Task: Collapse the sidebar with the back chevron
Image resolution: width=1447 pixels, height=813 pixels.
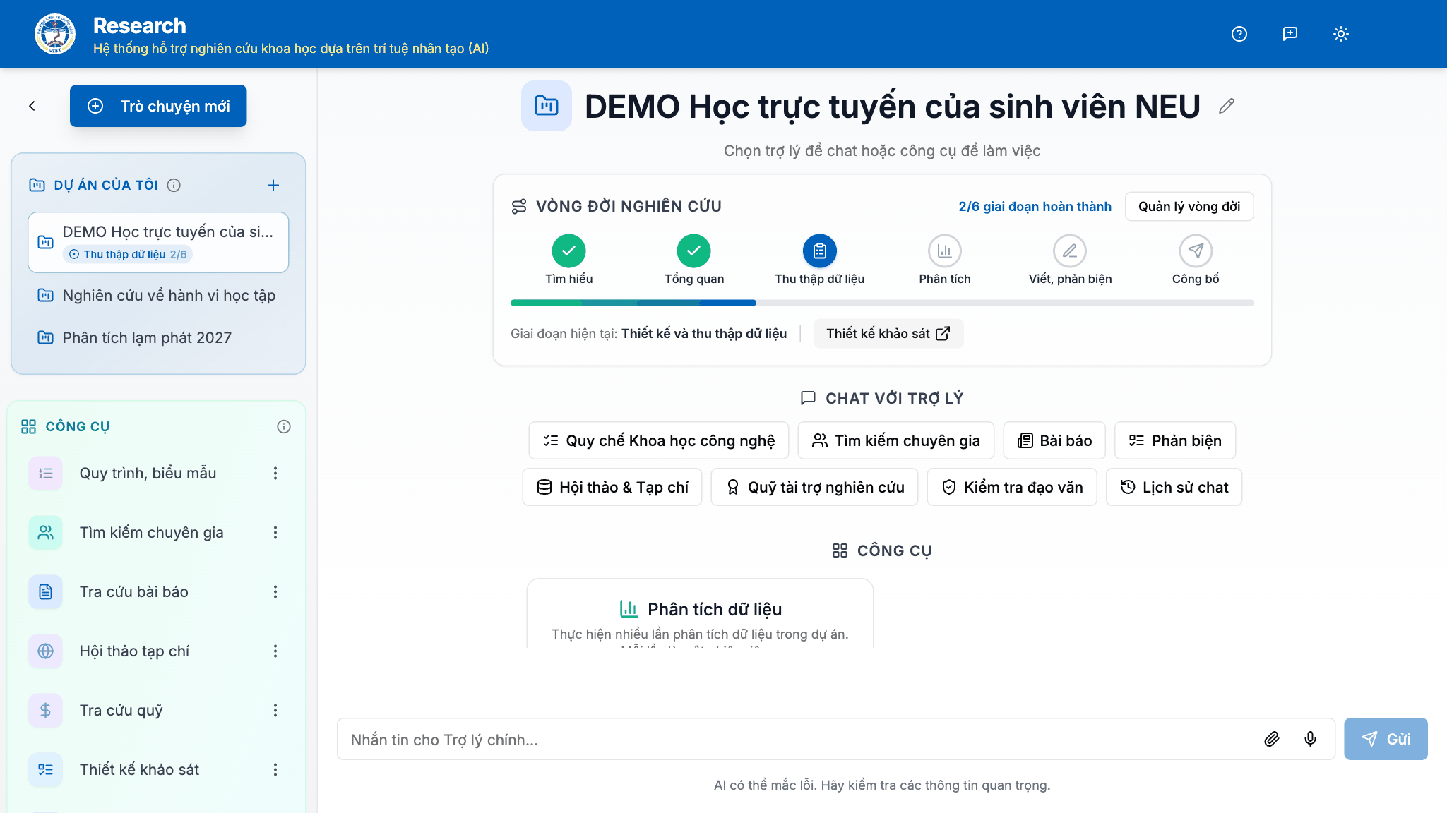Action: point(32,106)
